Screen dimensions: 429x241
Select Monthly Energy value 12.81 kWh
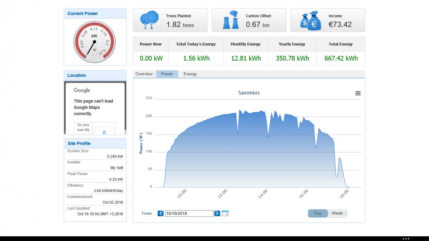[246, 58]
